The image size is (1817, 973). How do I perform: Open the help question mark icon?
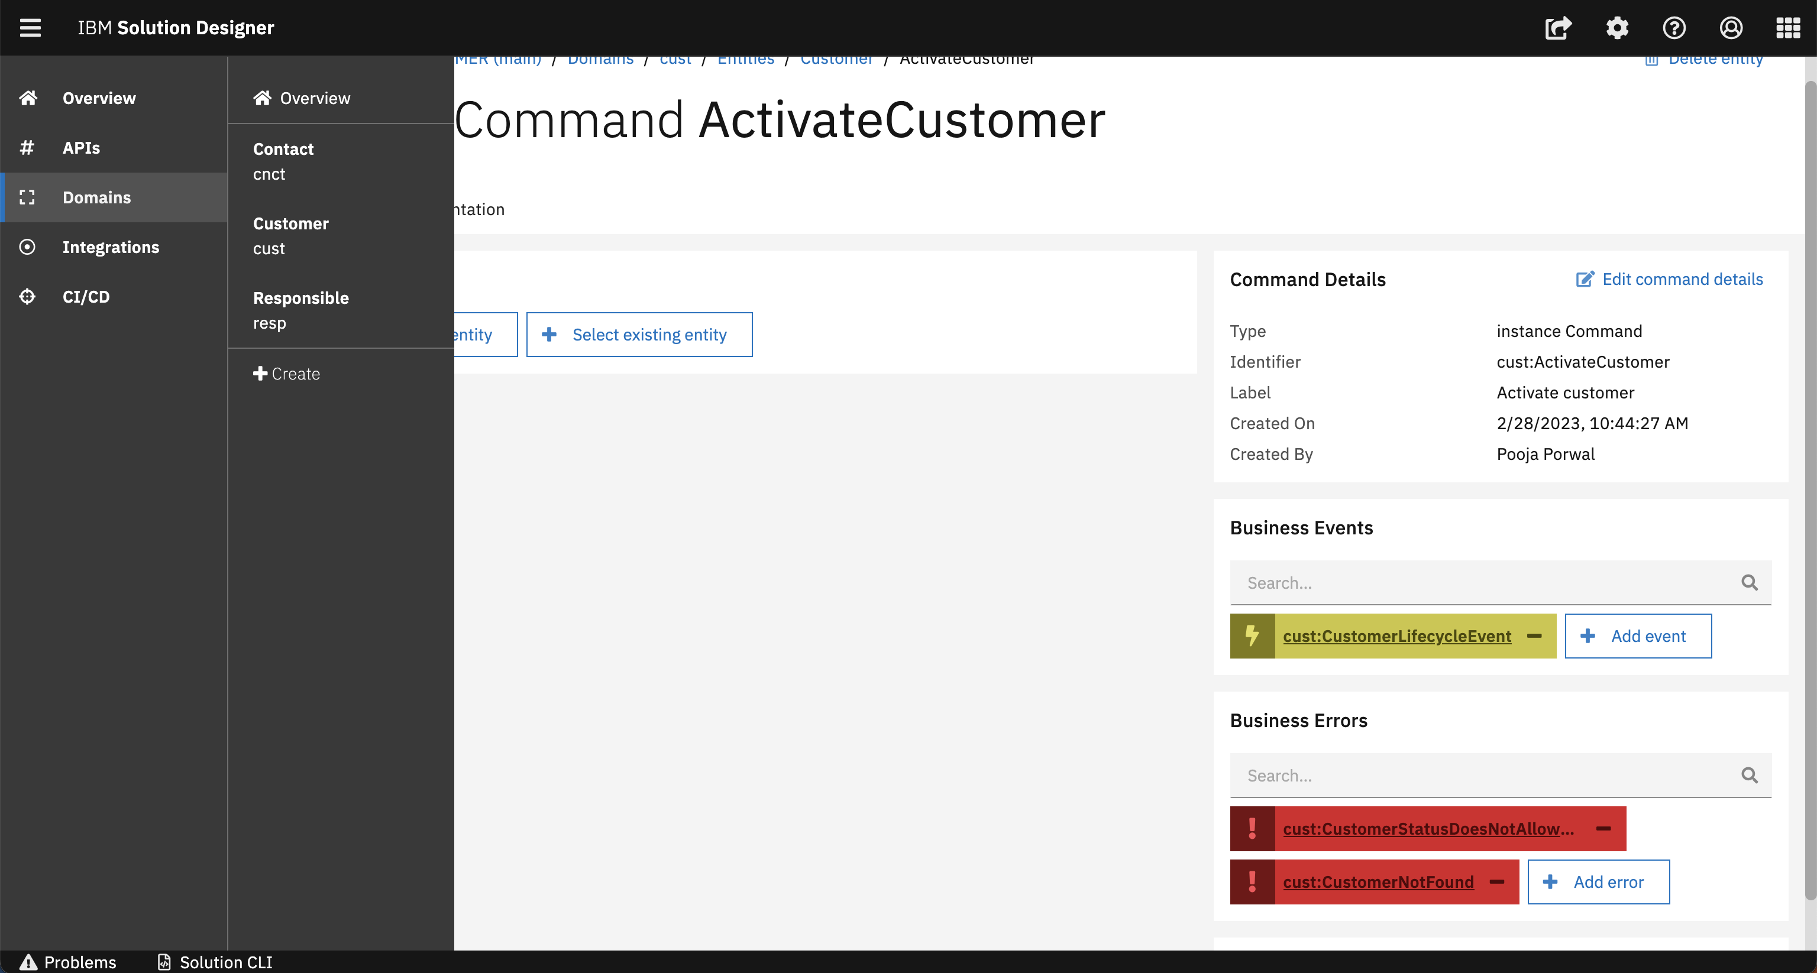tap(1674, 28)
